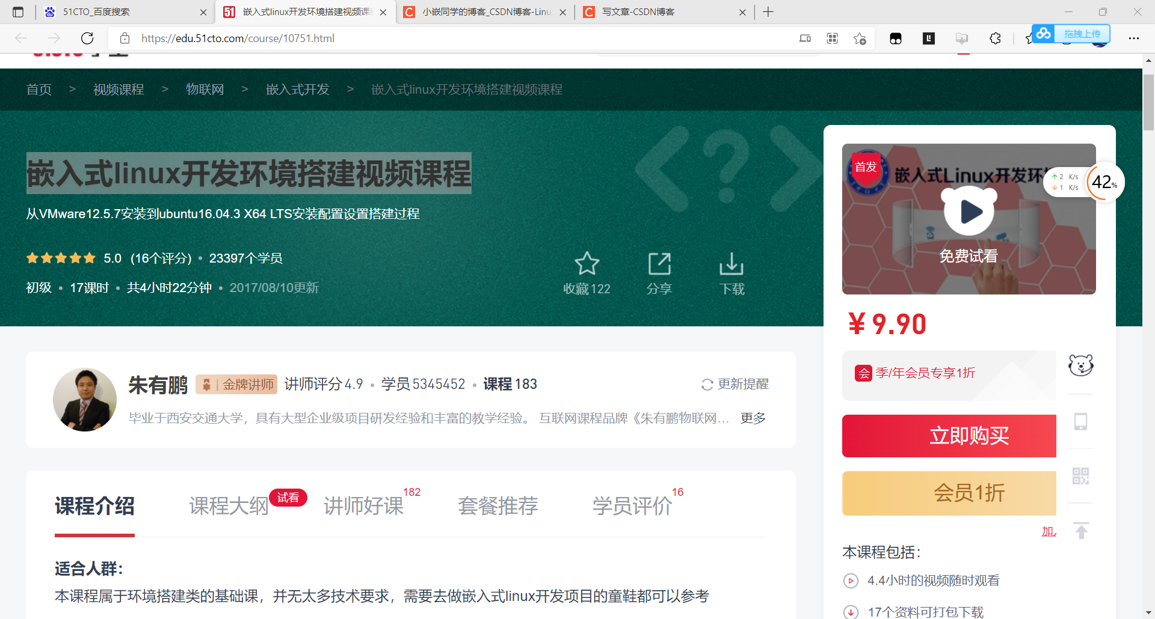The width and height of the screenshot is (1155, 619).
Task: Open the bear mascot customer service icon
Action: pyautogui.click(x=1081, y=365)
